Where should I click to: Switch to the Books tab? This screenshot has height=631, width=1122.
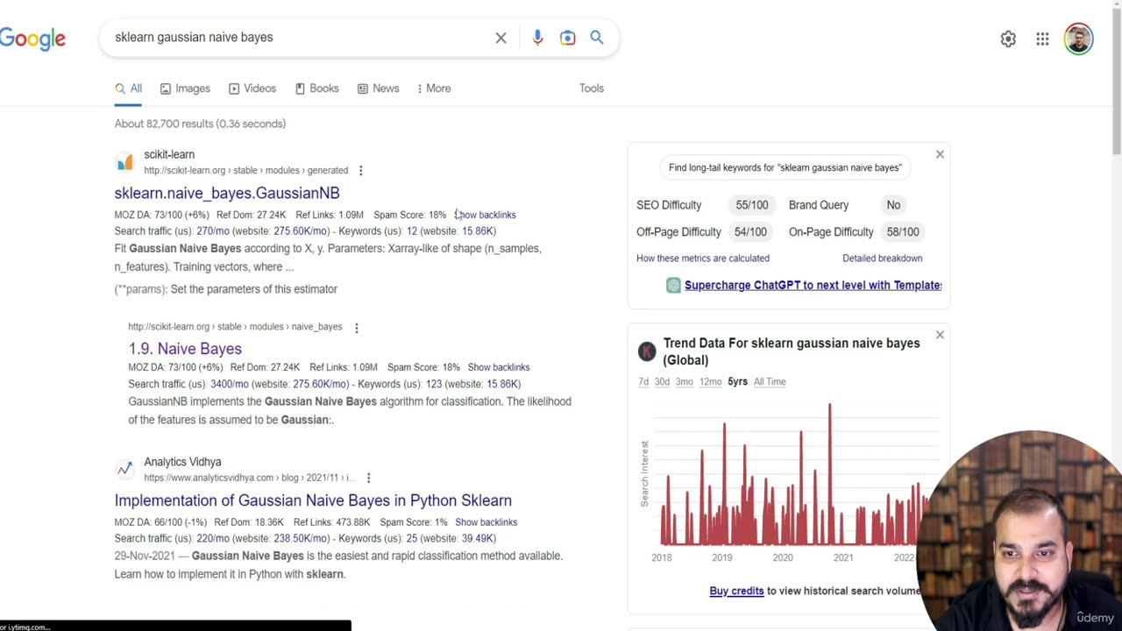coord(316,89)
